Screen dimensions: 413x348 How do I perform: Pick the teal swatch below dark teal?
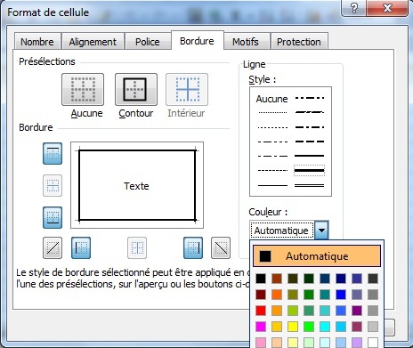click(x=325, y=295)
